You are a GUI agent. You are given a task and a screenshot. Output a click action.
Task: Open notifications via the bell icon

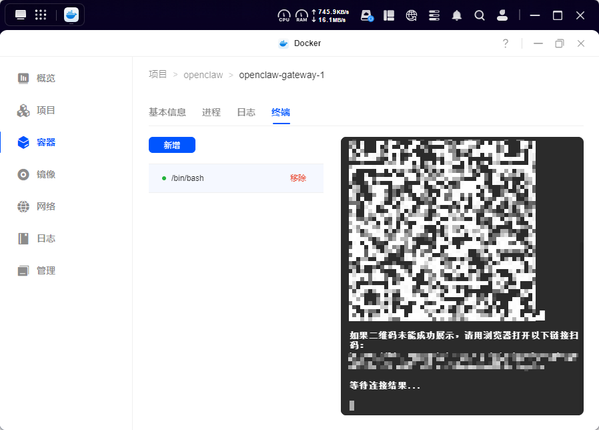point(457,15)
